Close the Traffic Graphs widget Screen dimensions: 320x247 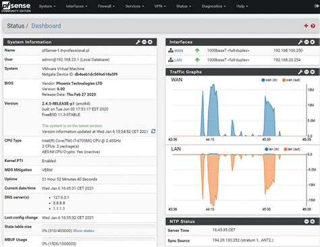click(313, 72)
